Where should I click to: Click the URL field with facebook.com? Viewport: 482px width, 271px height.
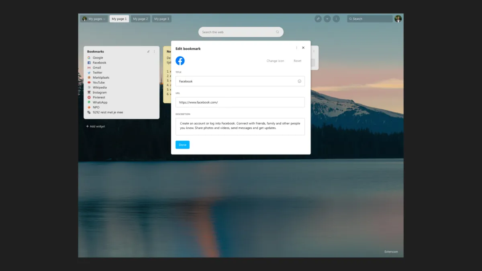[240, 102]
